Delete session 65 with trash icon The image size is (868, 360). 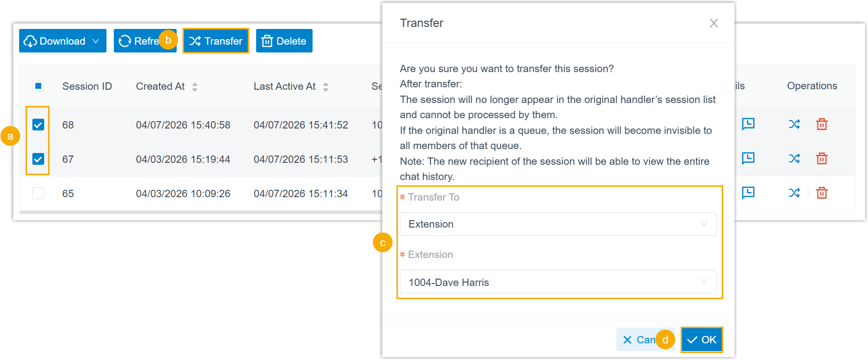pyautogui.click(x=821, y=193)
